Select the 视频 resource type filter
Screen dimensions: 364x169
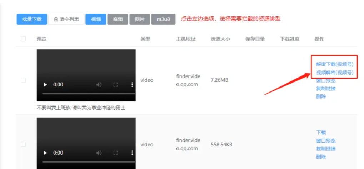[96, 19]
